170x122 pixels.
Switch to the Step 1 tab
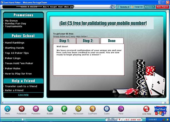(64, 41)
